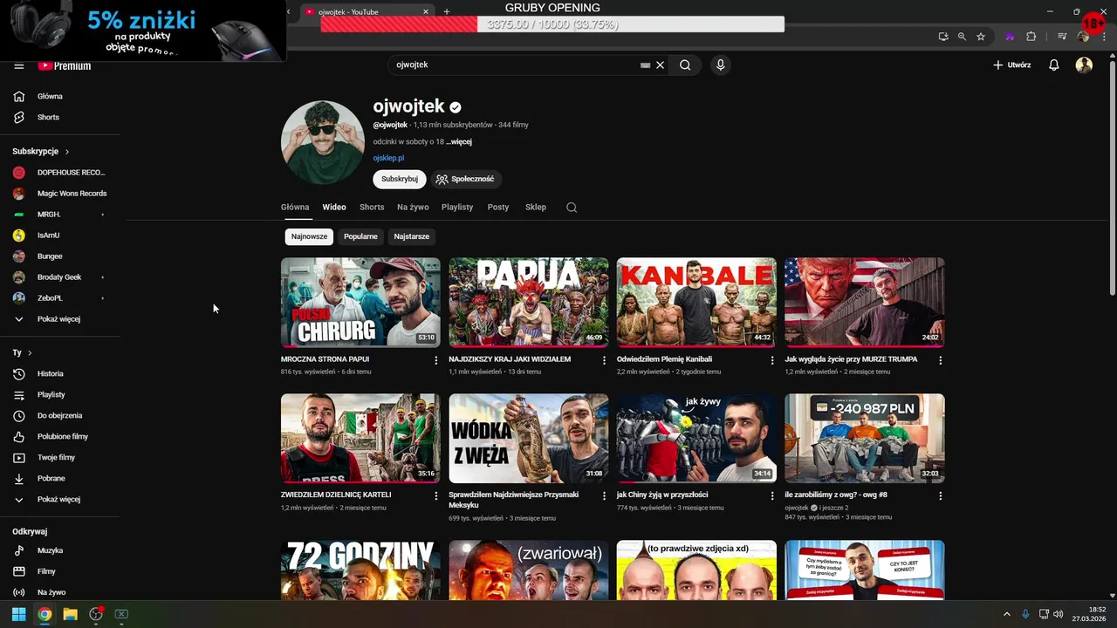Open Chrome three-dot menu

(1103, 37)
